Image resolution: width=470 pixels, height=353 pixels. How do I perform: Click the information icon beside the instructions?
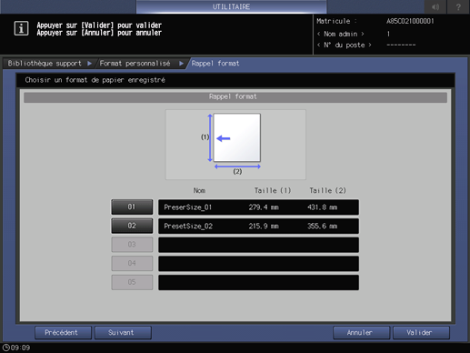pyautogui.click(x=21, y=28)
